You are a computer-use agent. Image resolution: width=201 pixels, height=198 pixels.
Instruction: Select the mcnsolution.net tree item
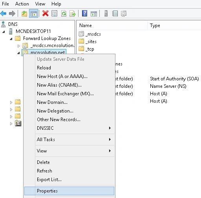[x=48, y=52]
